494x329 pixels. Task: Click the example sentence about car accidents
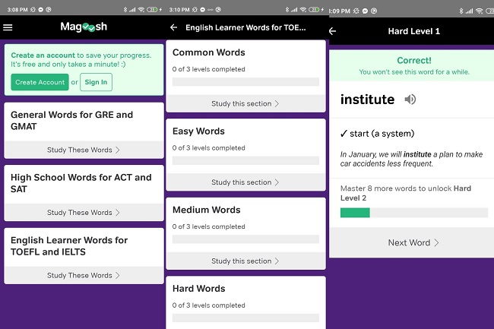pos(411,159)
